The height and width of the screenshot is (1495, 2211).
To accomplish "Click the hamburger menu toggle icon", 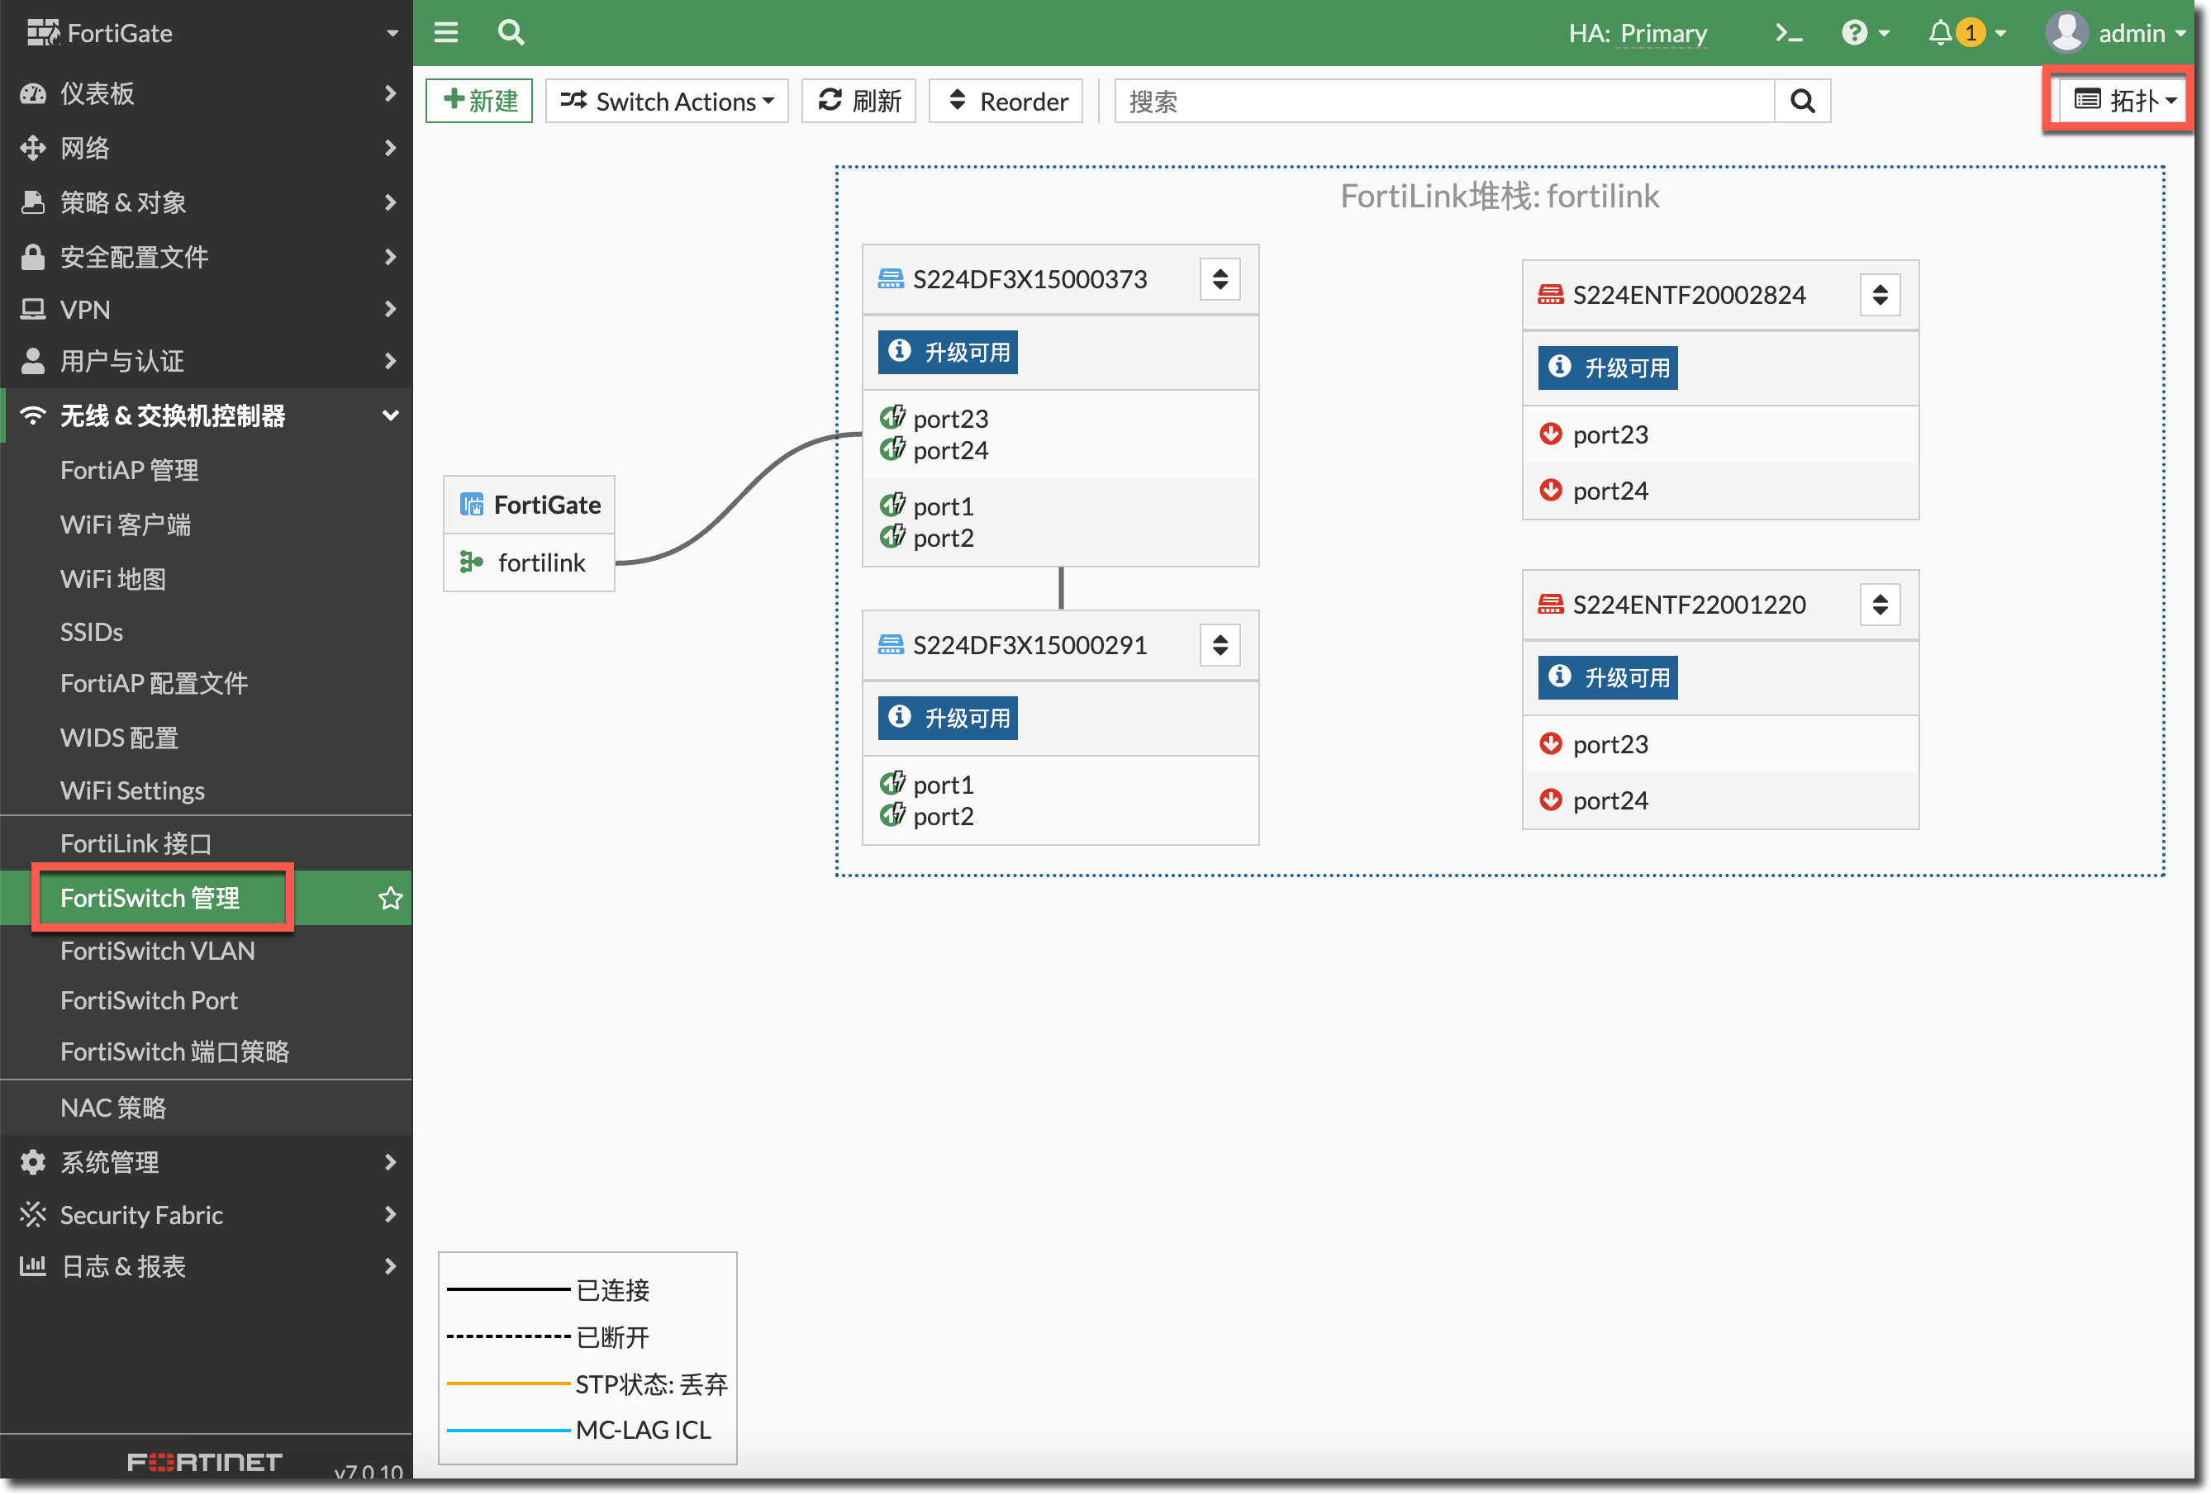I will point(445,33).
